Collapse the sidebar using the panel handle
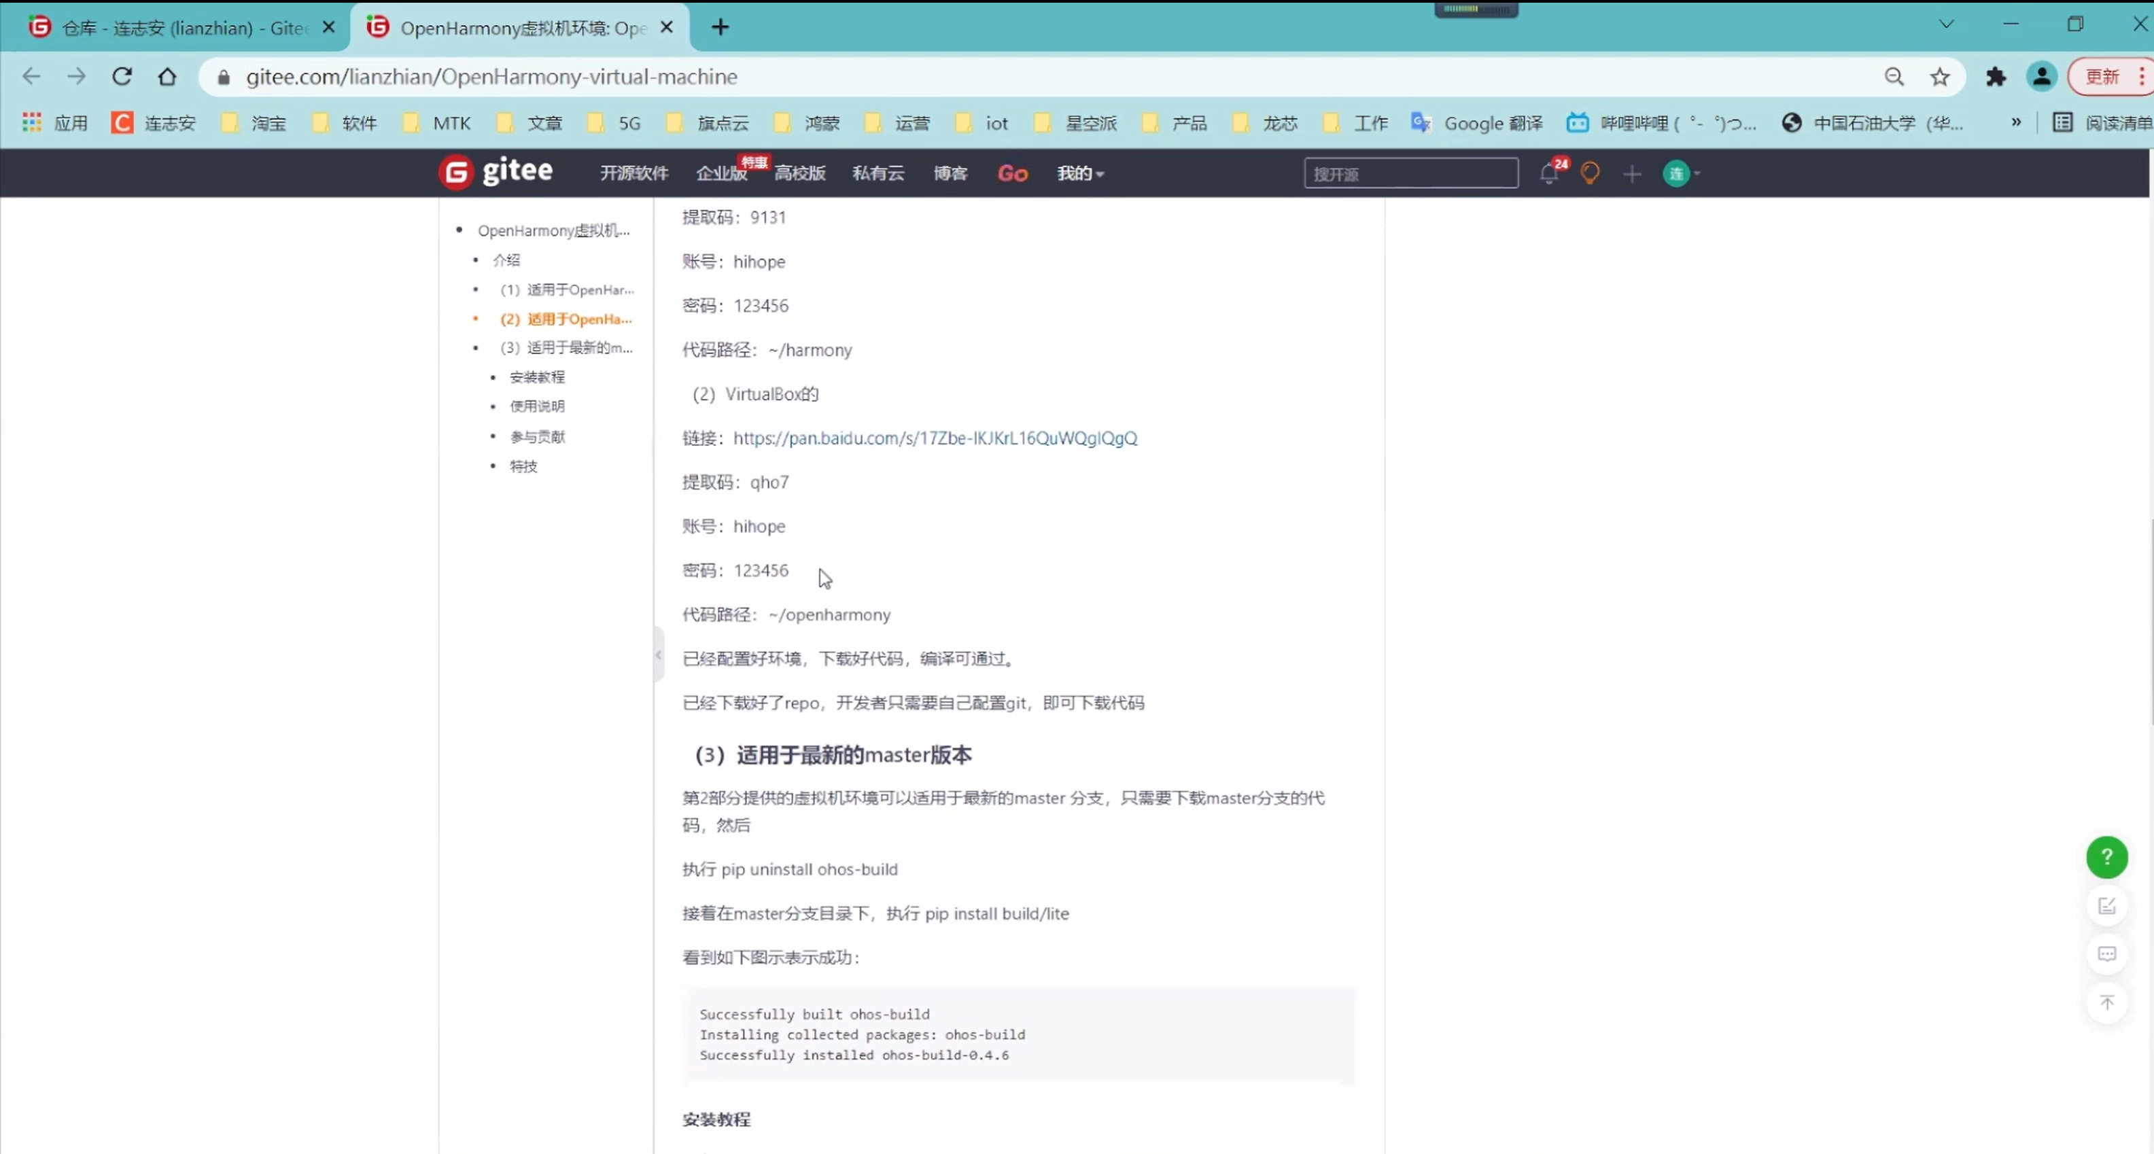This screenshot has width=2154, height=1154. tap(659, 654)
